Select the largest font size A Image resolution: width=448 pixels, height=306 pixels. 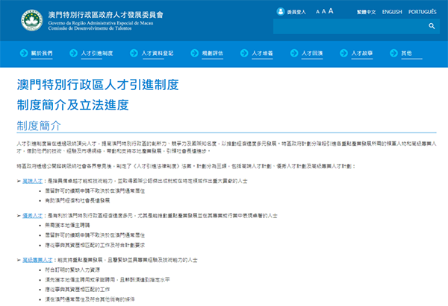(331, 11)
